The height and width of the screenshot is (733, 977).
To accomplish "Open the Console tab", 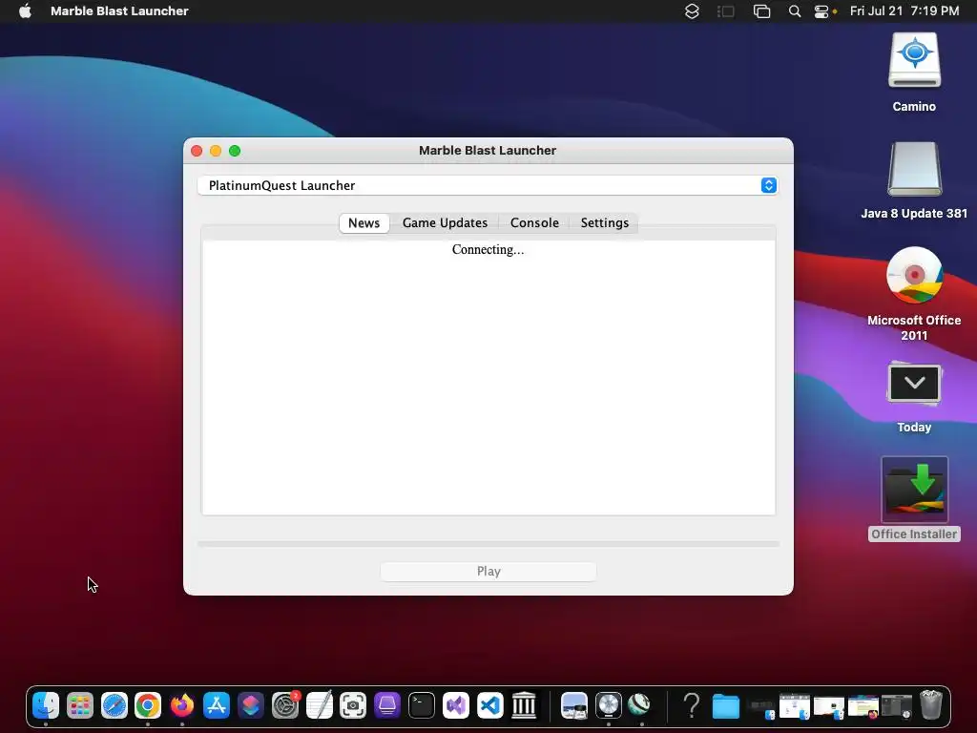I will coord(534,222).
